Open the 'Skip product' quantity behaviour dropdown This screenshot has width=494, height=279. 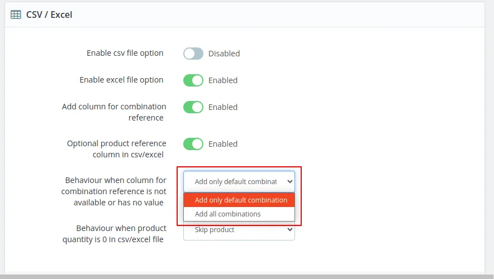click(x=239, y=230)
